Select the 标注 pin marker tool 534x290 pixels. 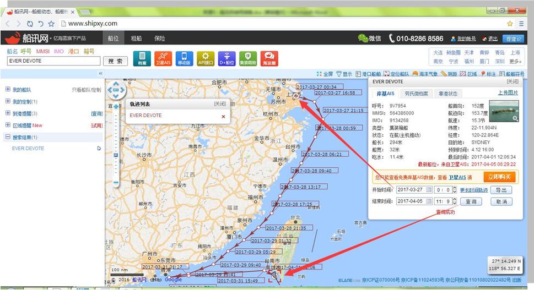(488, 74)
